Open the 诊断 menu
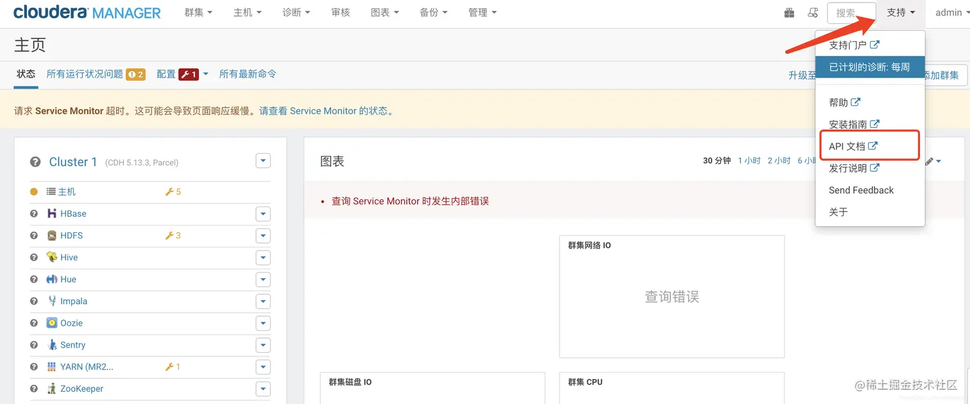This screenshot has width=970, height=404. pos(296,13)
